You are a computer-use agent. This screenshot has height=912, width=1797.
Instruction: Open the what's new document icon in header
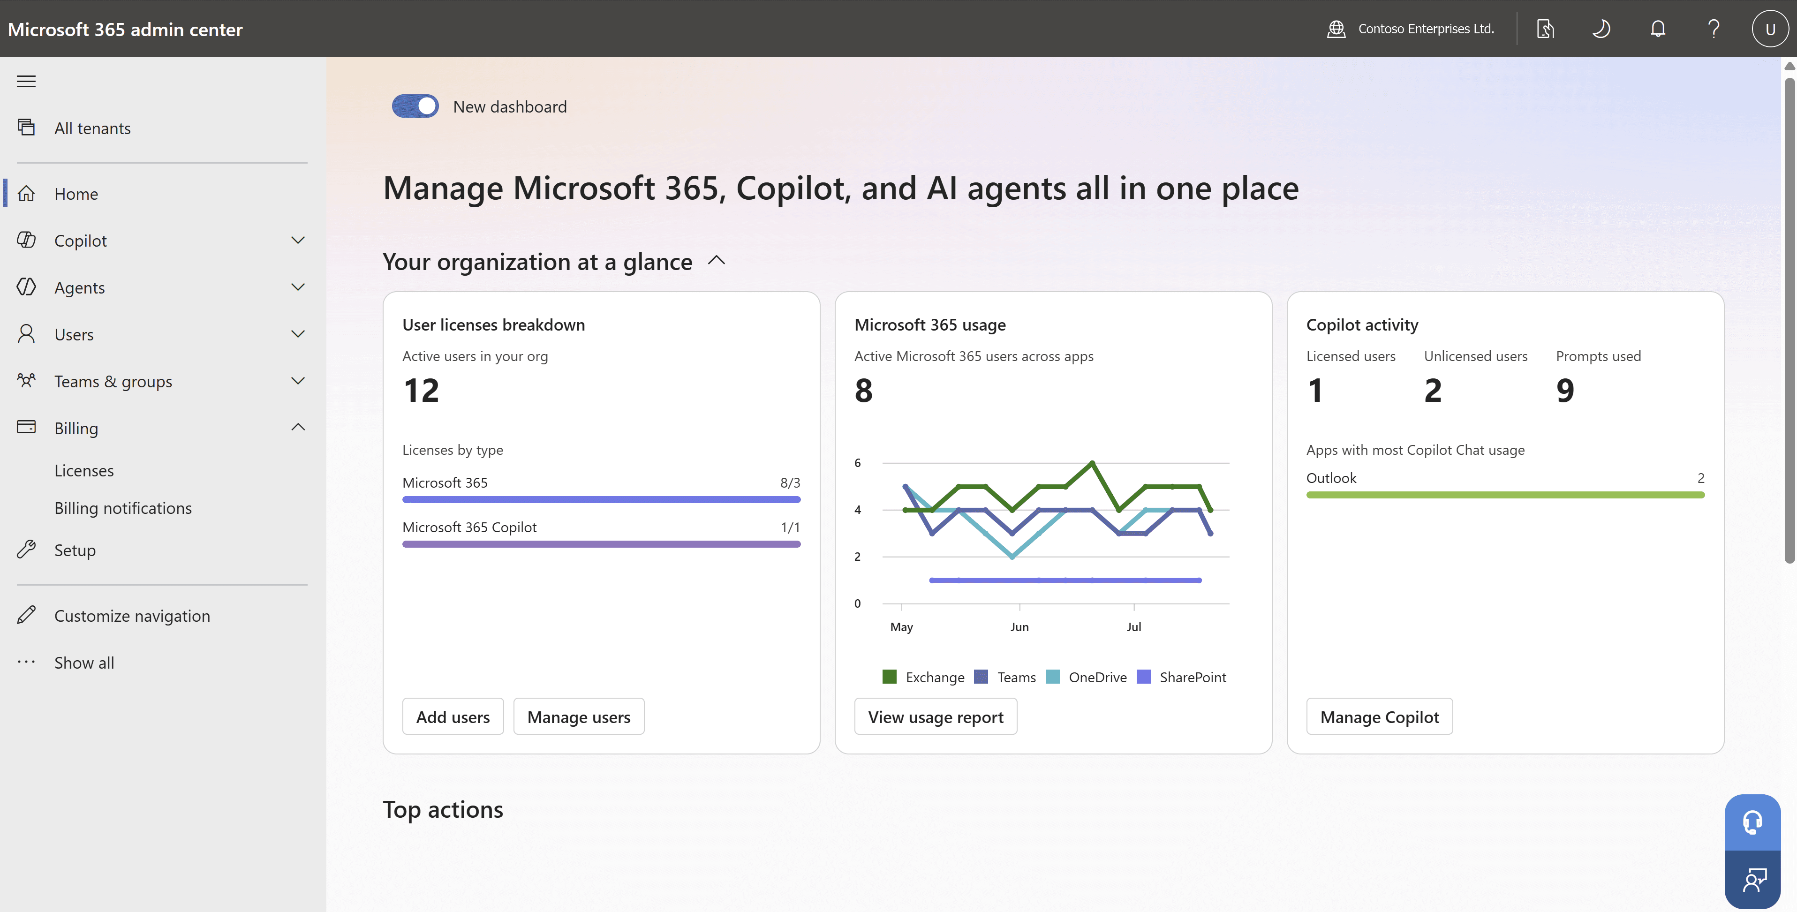(1545, 29)
